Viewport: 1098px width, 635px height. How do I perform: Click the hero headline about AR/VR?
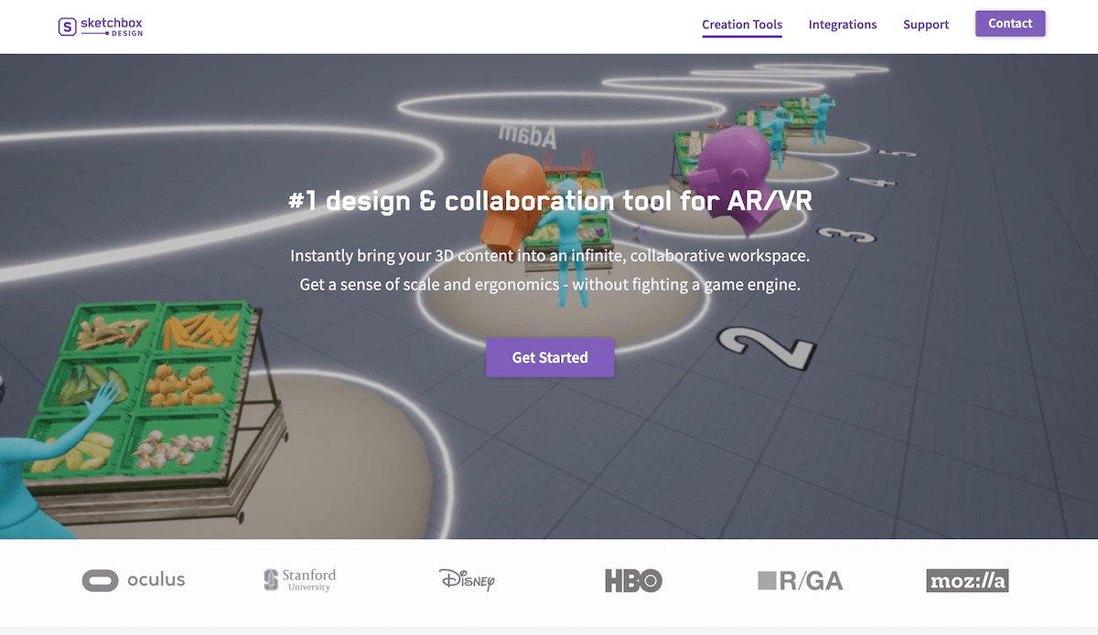[550, 201]
